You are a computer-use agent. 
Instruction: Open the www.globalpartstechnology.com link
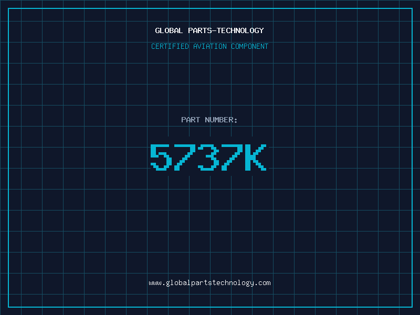pyautogui.click(x=209, y=283)
